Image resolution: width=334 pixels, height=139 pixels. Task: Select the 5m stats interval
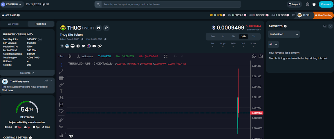[x=213, y=36]
